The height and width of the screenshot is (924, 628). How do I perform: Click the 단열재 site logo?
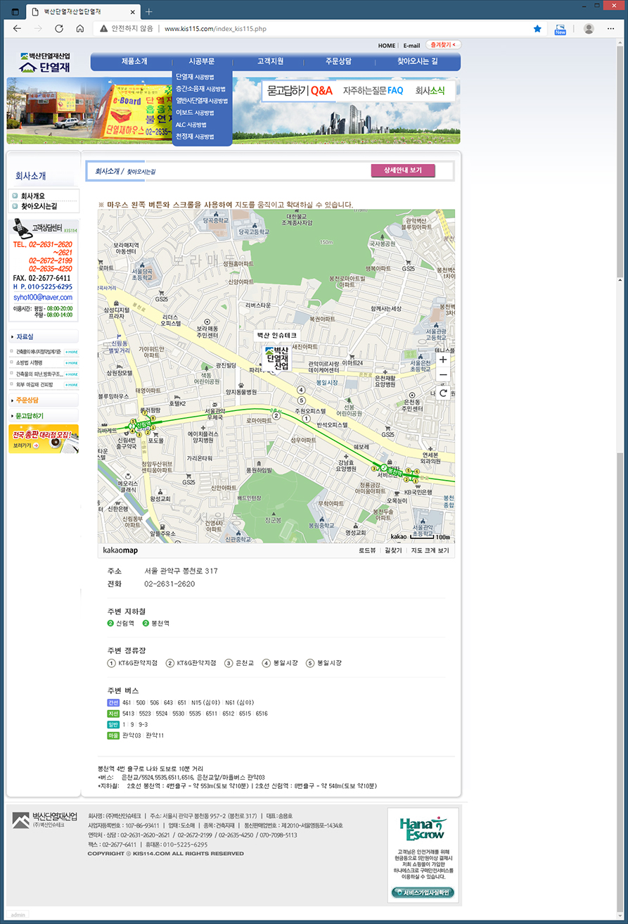(46, 63)
